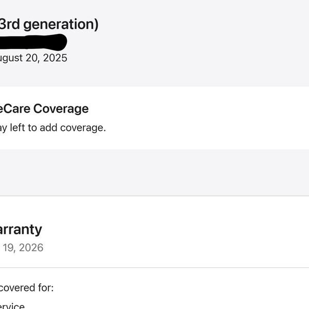Select the Warranty section heading

pos(21,229)
